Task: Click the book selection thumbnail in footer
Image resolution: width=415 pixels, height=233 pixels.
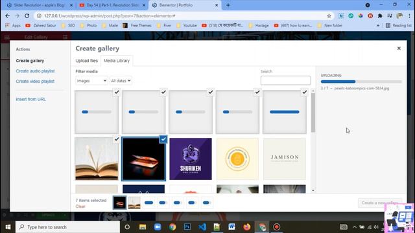Action: point(134,203)
